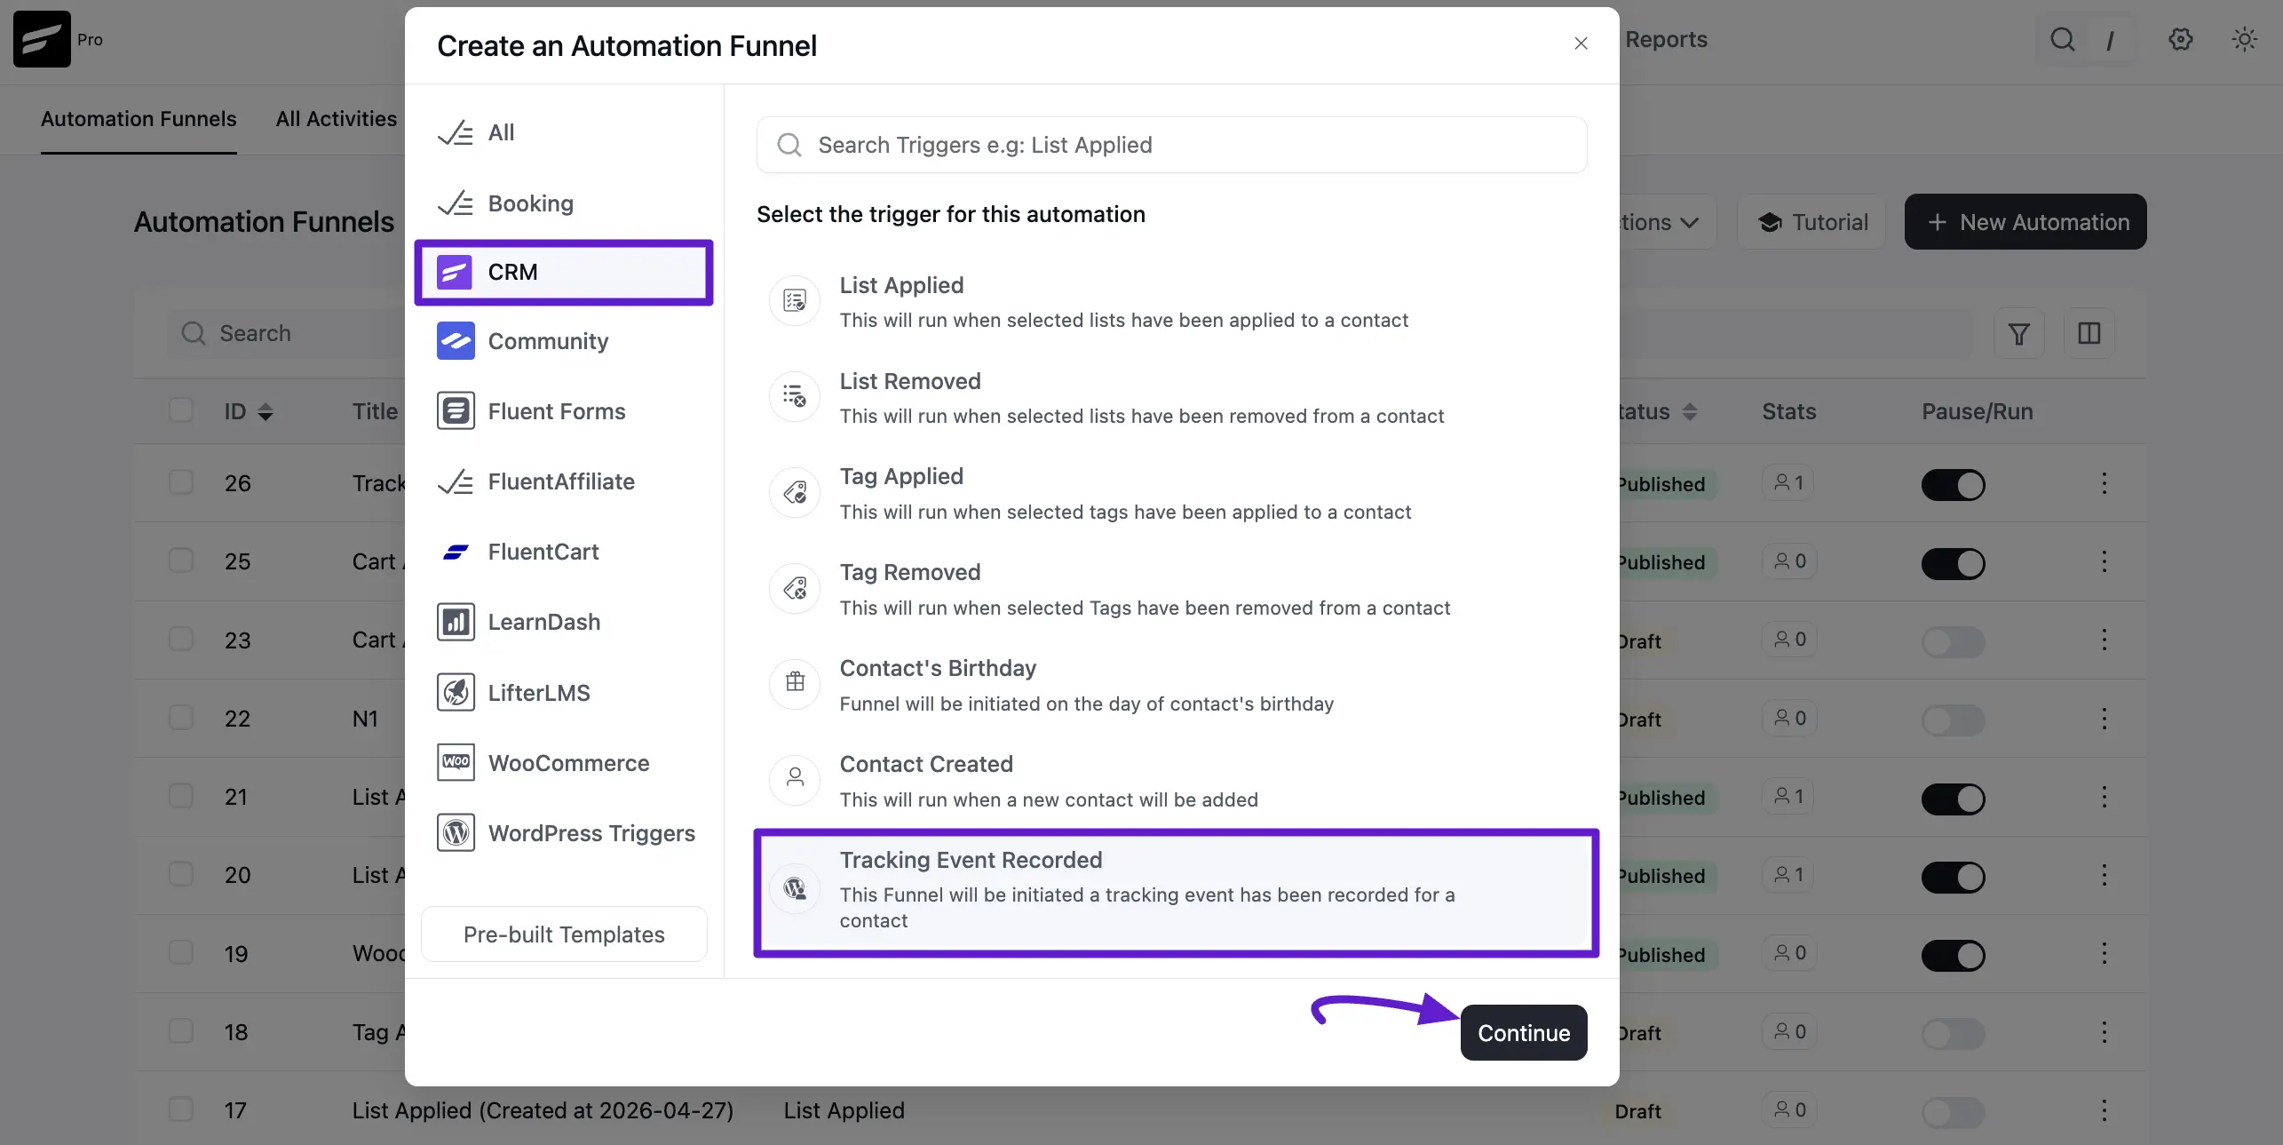The width and height of the screenshot is (2283, 1145).
Task: Toggle the light/dark mode sun icon
Action: coord(2244,39)
